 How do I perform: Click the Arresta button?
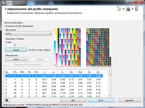(x=40, y=59)
